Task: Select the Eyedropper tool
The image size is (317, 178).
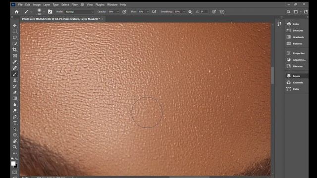Action: [x=15, y=62]
